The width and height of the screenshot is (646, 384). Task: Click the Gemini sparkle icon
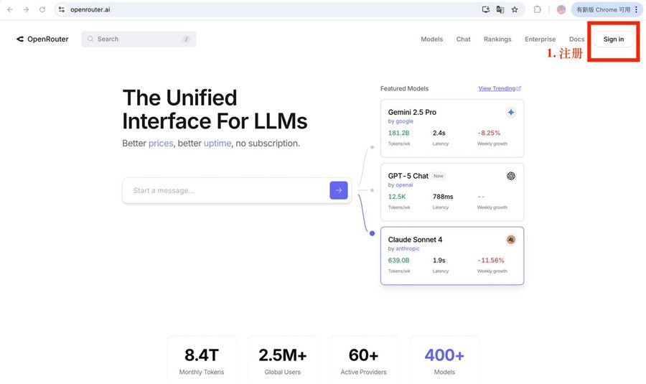tap(511, 113)
